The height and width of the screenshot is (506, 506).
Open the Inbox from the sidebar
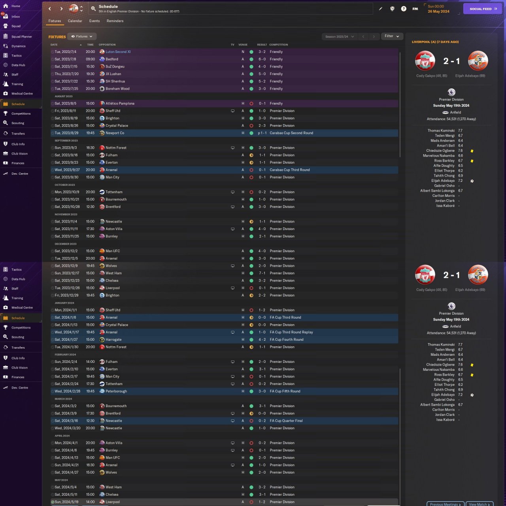point(15,17)
